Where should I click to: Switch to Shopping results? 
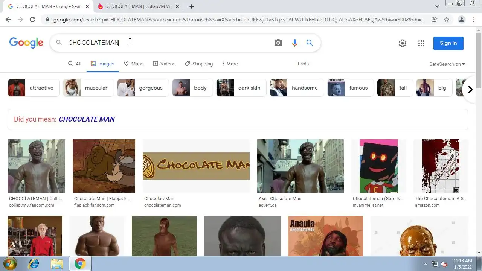199,64
